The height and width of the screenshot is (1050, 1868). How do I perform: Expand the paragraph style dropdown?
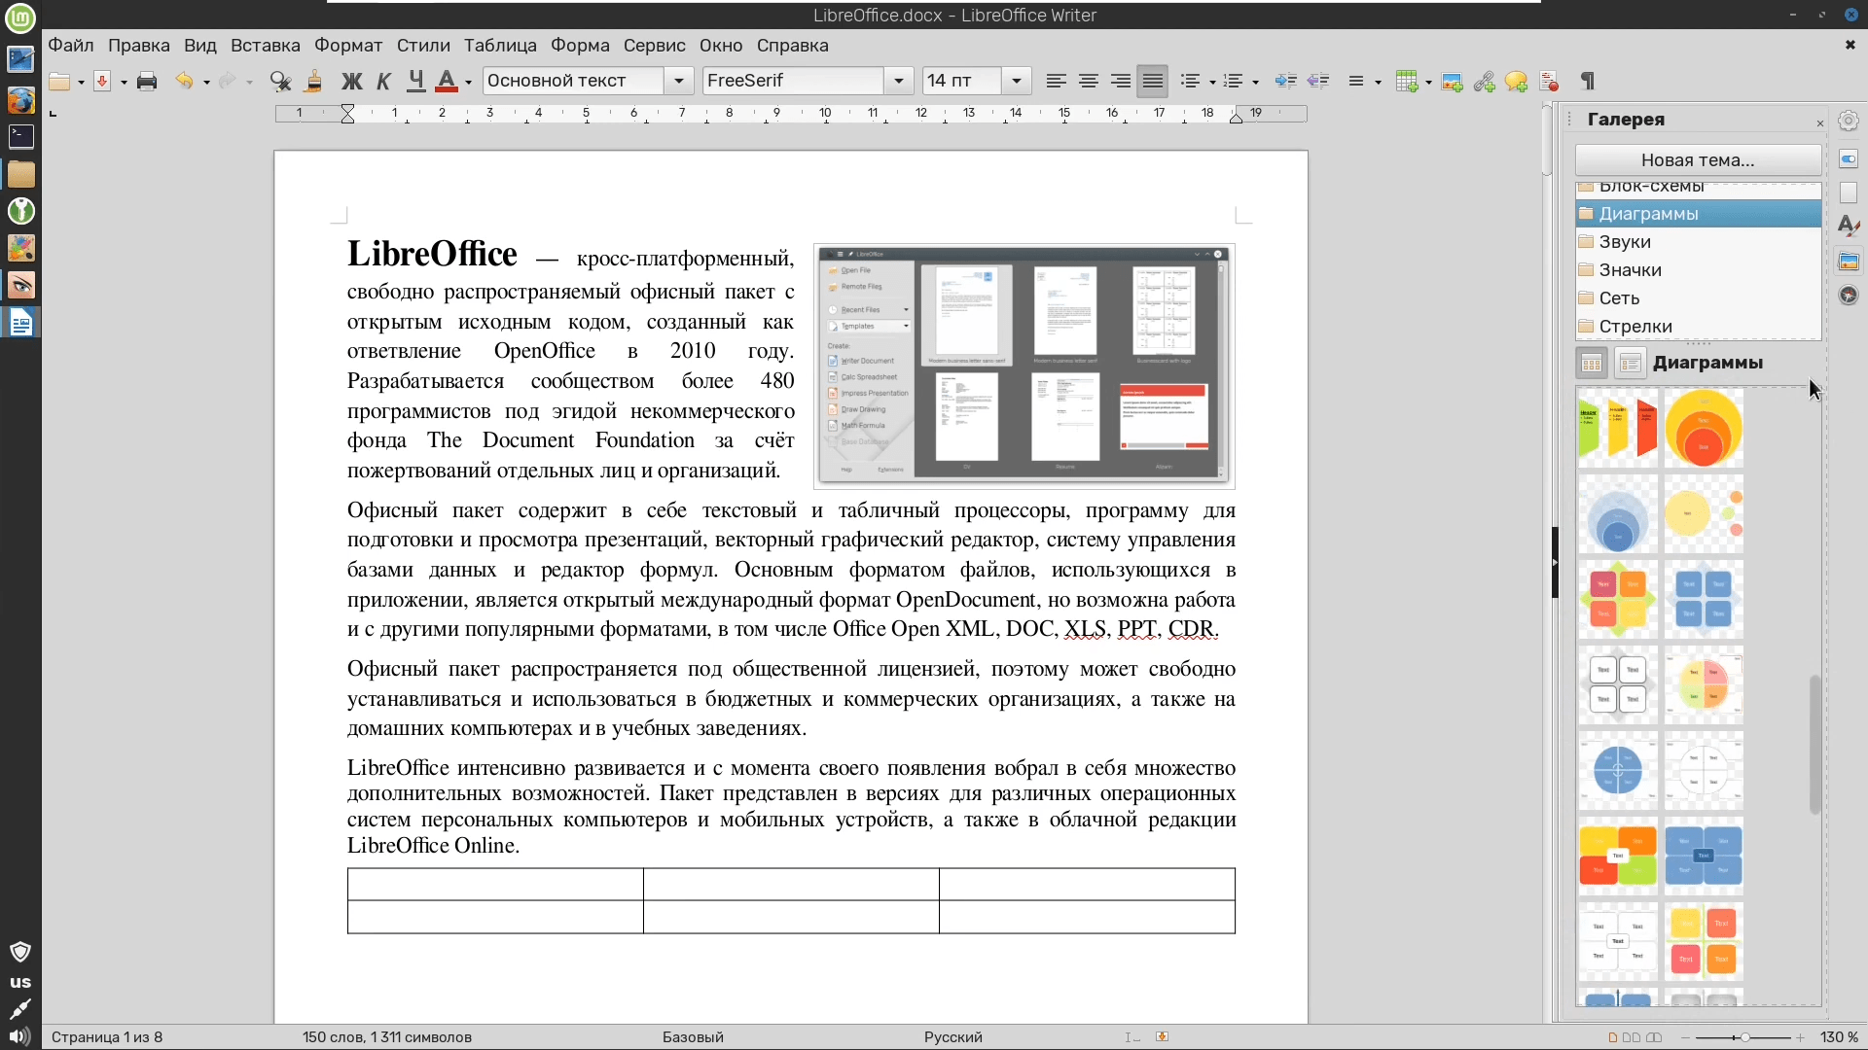coord(679,81)
